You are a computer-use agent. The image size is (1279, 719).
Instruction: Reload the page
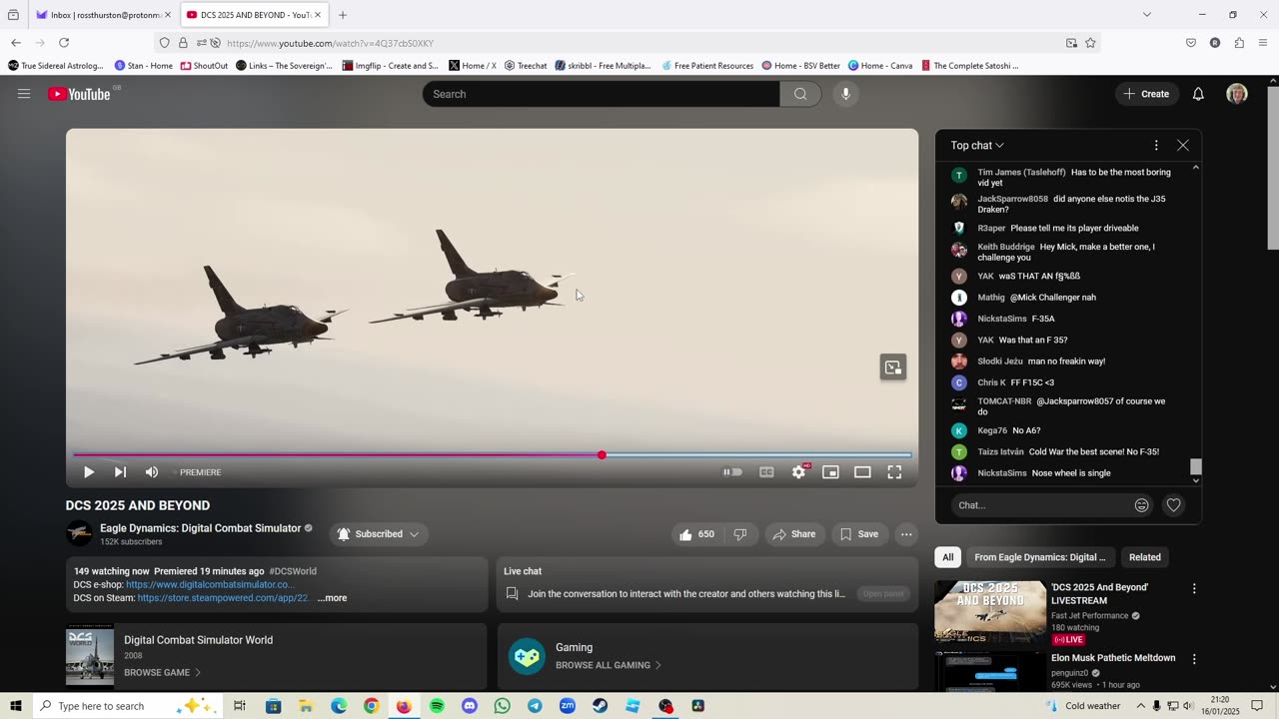(x=64, y=43)
